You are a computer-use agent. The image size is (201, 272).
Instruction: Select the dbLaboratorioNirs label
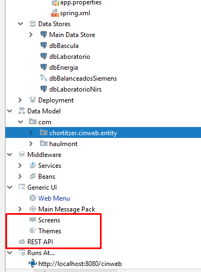coord(75,89)
